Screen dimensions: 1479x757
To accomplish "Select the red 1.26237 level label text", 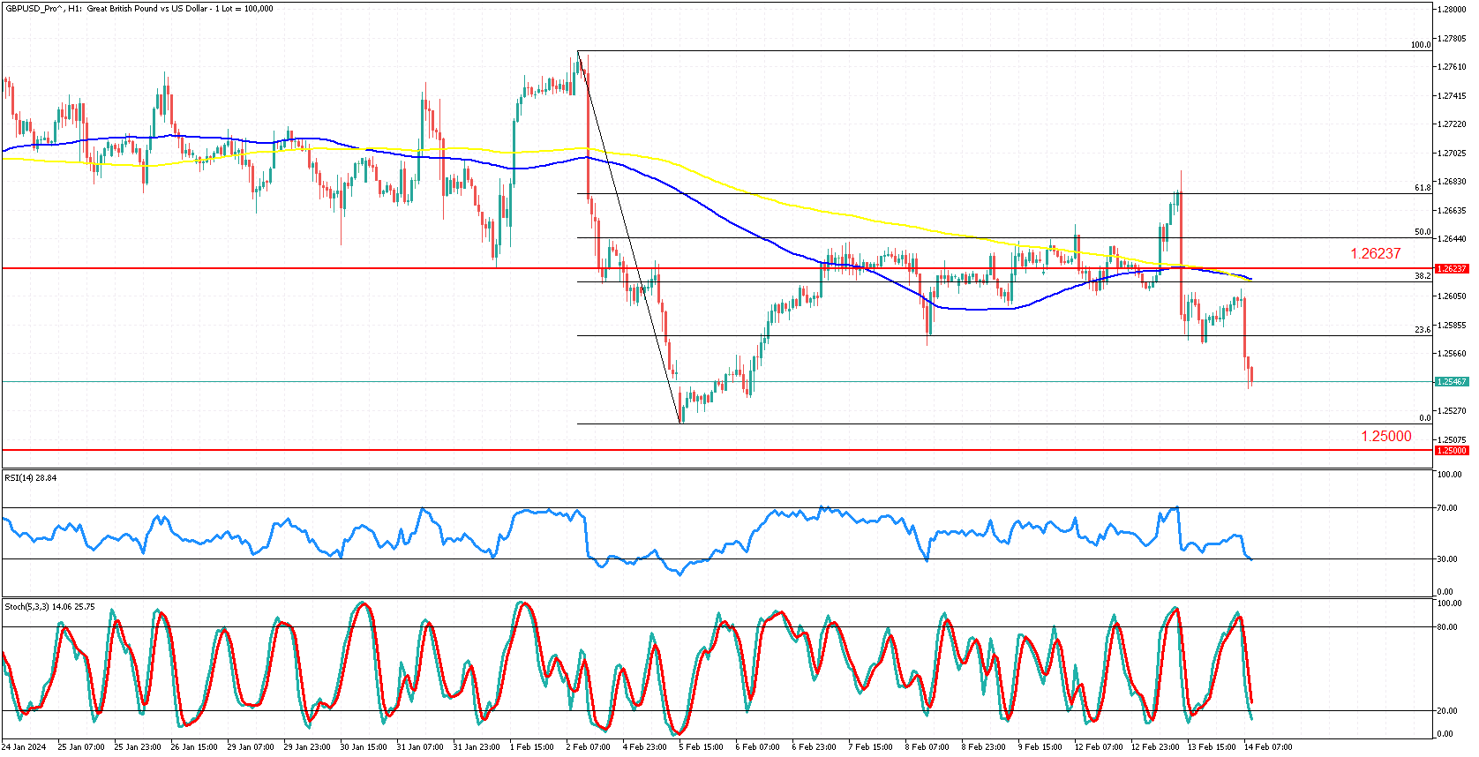I will click(x=1375, y=253).
